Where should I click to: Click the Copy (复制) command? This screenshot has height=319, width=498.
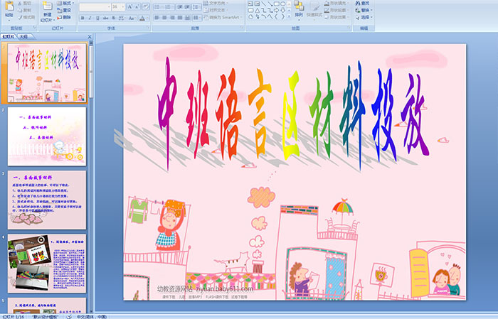pos(24,10)
